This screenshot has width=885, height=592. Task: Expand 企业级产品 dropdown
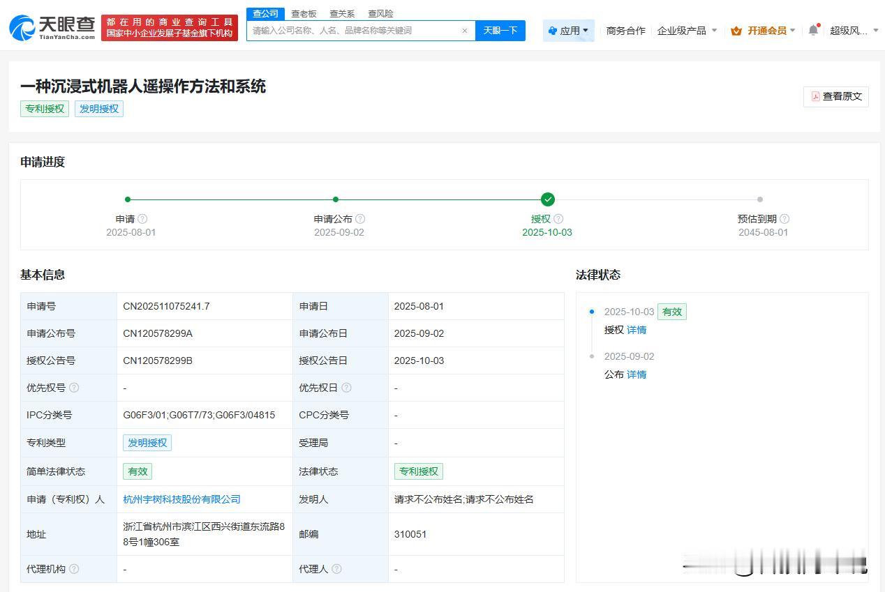click(687, 31)
